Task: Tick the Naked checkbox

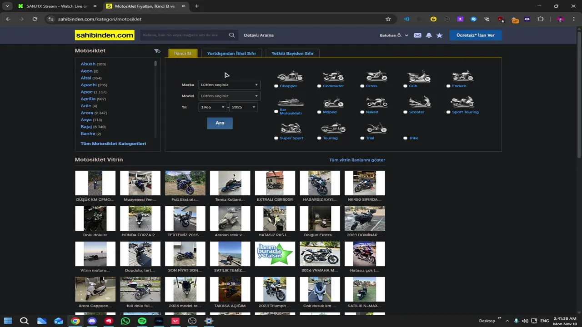Action: (x=362, y=112)
